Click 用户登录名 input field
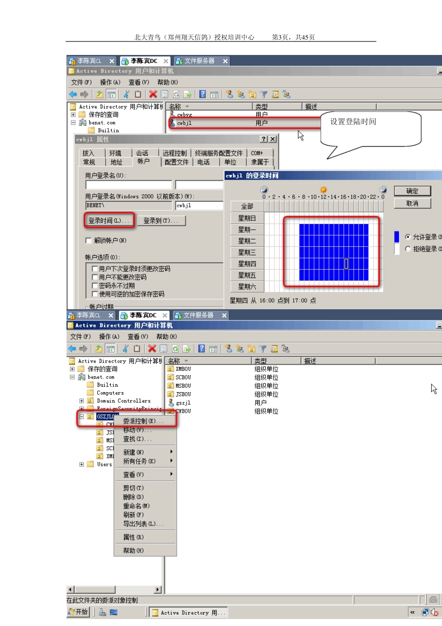The height and width of the screenshot is (626, 442). (x=128, y=185)
